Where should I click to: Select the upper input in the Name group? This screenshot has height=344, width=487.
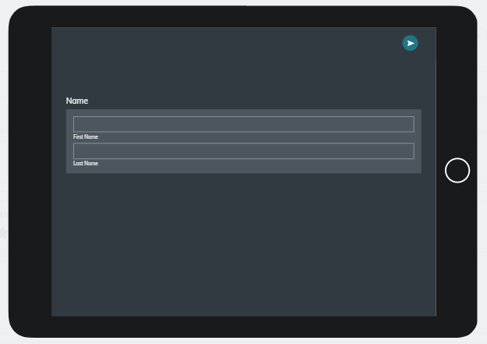click(x=243, y=124)
